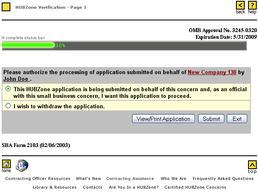Click the yellow square icon beside page title
This screenshot has height=192, width=258.
pyautogui.click(x=6, y=7)
